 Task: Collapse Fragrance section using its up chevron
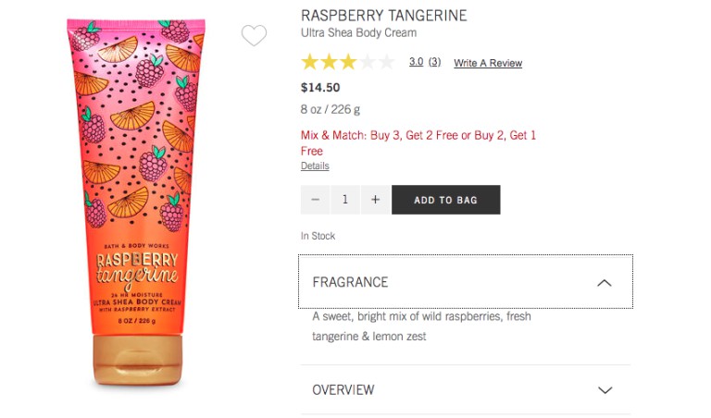[605, 282]
